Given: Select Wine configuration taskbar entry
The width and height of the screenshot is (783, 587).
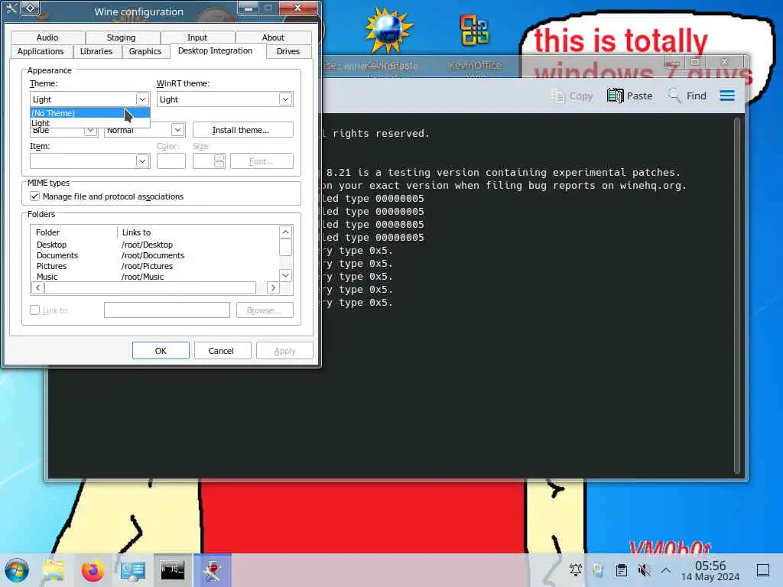Looking at the screenshot, I should 213,569.
